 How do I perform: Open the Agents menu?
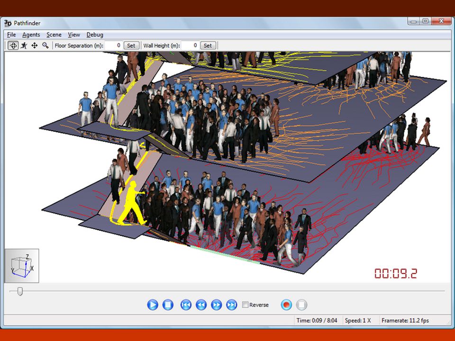coord(31,35)
